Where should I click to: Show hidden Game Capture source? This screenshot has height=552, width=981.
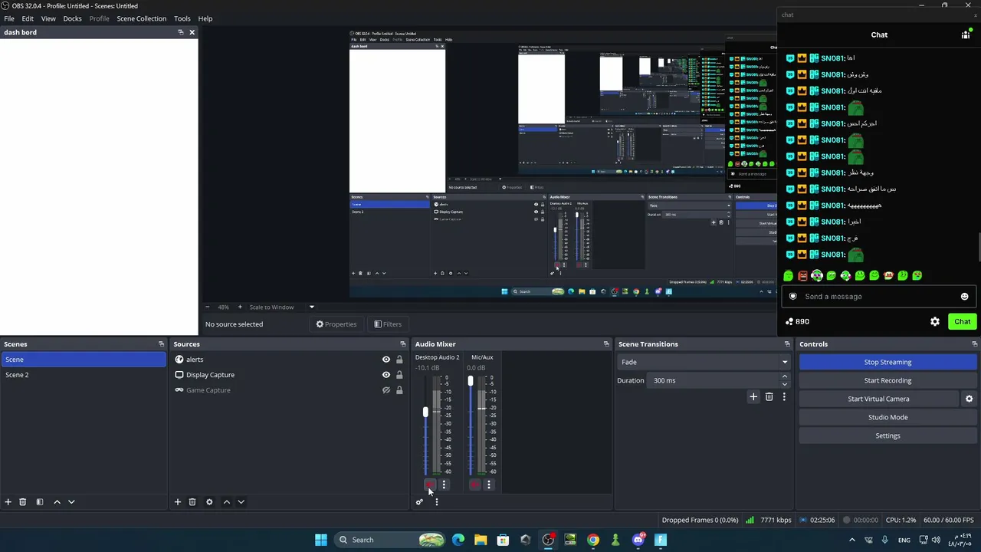pos(386,390)
